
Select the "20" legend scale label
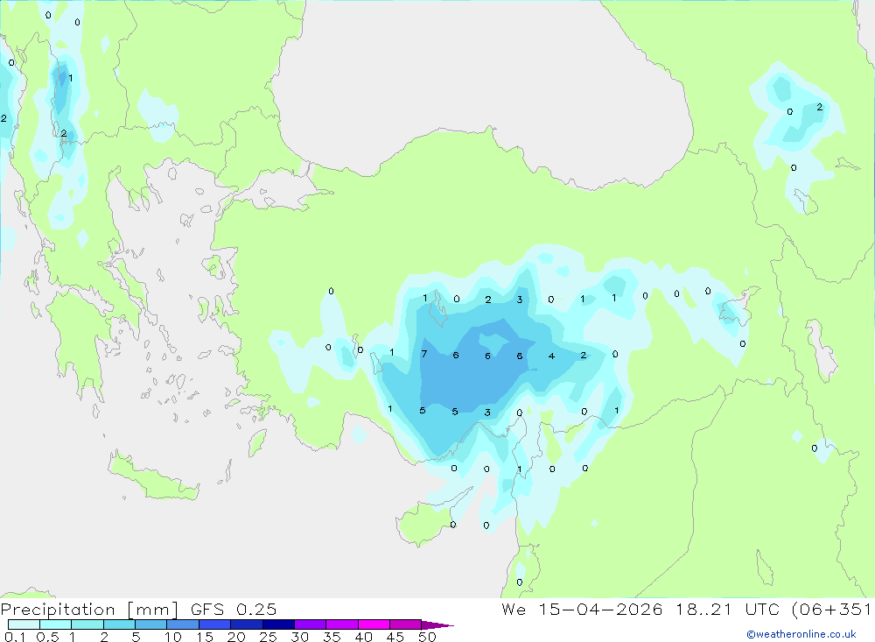tap(236, 637)
